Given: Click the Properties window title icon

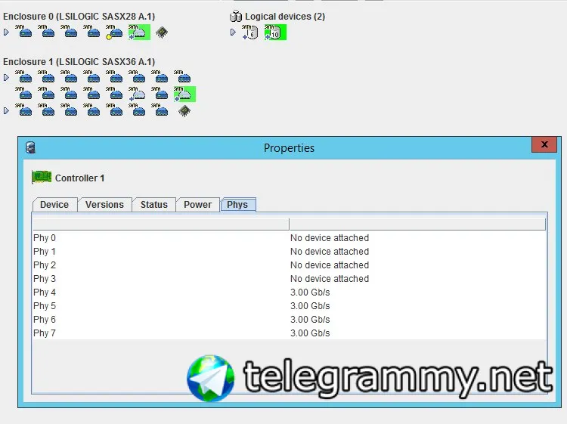Looking at the screenshot, I should click(x=31, y=147).
